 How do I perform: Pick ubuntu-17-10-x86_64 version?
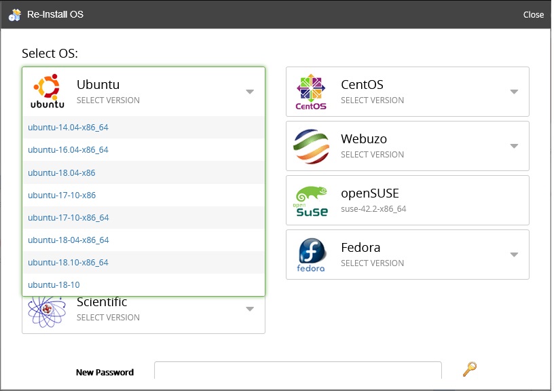[x=143, y=218]
